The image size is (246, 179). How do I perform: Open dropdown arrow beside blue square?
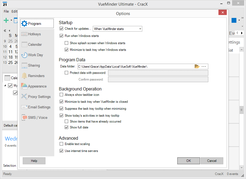(x=239, y=20)
